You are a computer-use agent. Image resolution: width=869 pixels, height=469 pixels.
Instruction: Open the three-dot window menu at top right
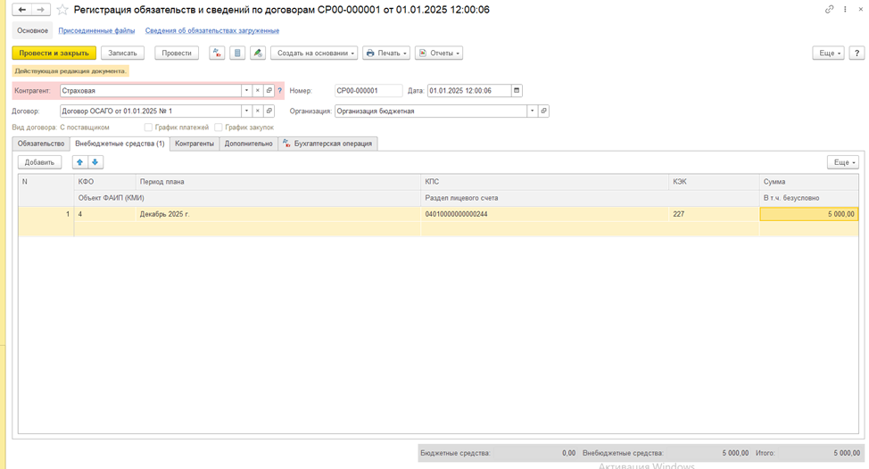[845, 10]
